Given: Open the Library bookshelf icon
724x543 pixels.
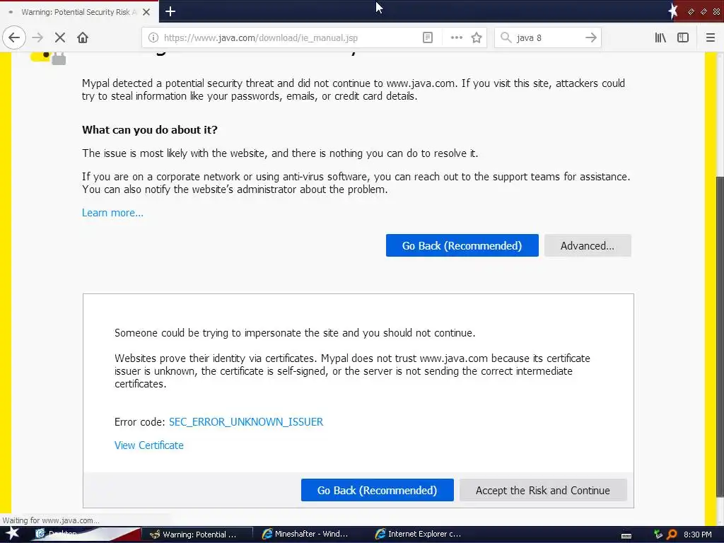Looking at the screenshot, I should 660,38.
